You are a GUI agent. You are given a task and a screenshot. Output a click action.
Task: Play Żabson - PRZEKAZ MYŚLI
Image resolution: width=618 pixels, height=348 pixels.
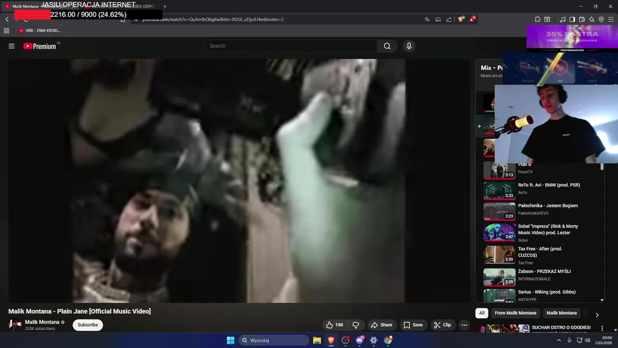point(541,276)
